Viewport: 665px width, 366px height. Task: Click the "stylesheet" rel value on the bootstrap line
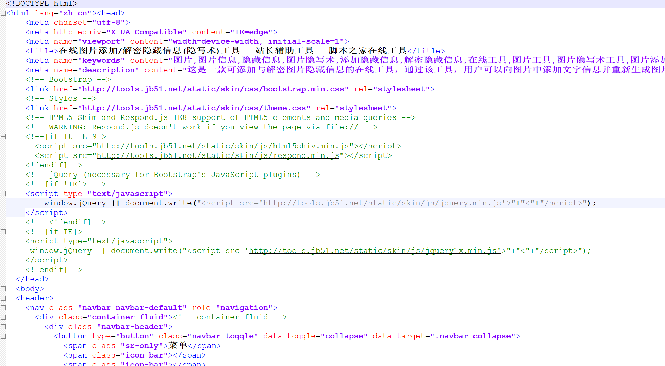tap(401, 89)
